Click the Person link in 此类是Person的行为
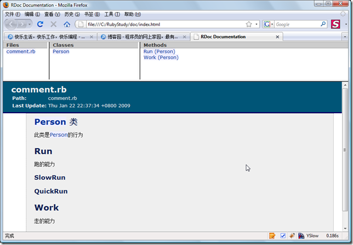 [59, 135]
